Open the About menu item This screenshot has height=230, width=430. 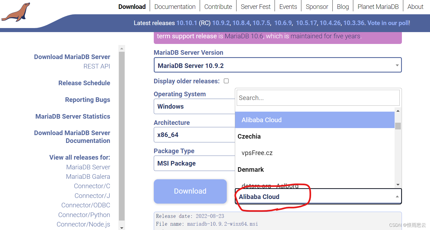point(415,7)
